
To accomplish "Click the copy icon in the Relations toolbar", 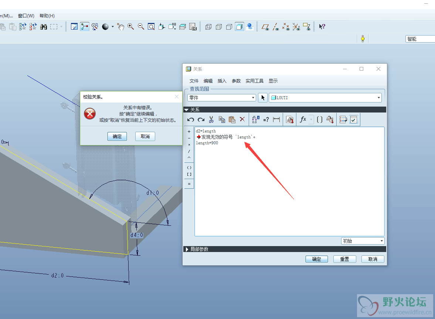I will [222, 120].
